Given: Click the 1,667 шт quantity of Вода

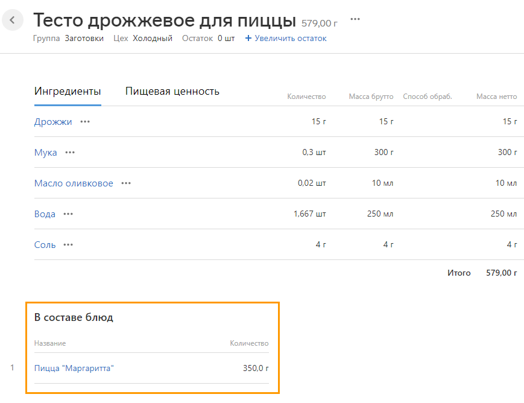Looking at the screenshot, I should (x=310, y=214).
